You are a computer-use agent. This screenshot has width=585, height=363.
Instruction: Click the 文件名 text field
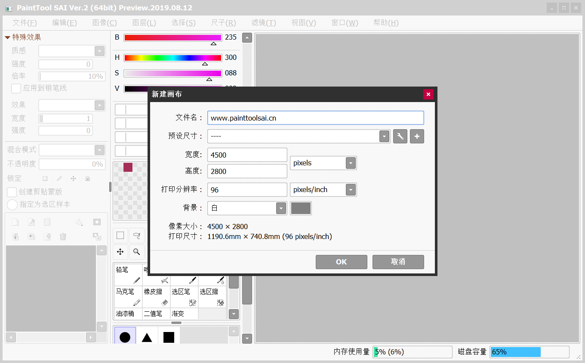click(x=316, y=118)
